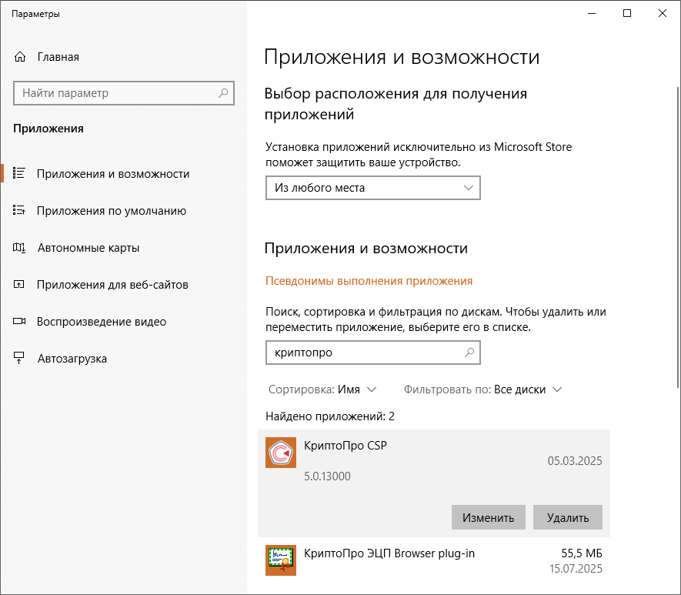Click the 'Удалить' button for КриптоПро CSP

point(568,517)
